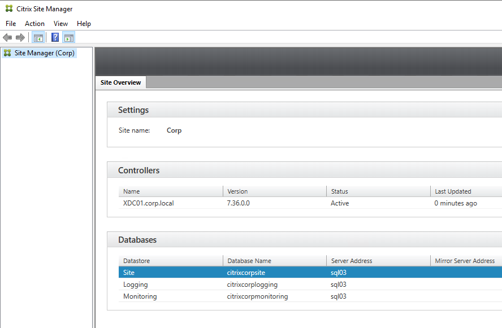Screen dimensions: 502x328
Task: Open the File menu
Action: tap(11, 24)
